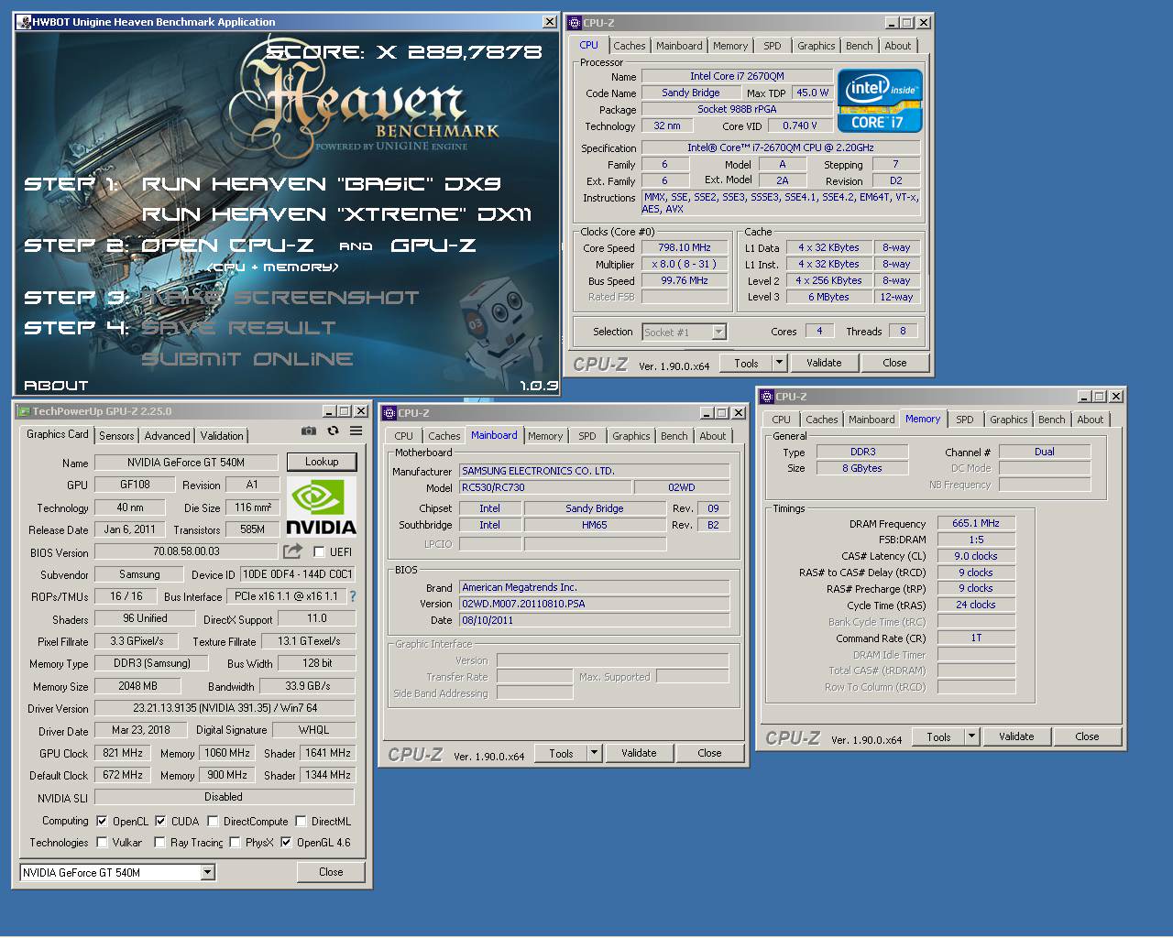Toggle the OpenCL checkbox
This screenshot has width=1173, height=938.
pos(102,821)
